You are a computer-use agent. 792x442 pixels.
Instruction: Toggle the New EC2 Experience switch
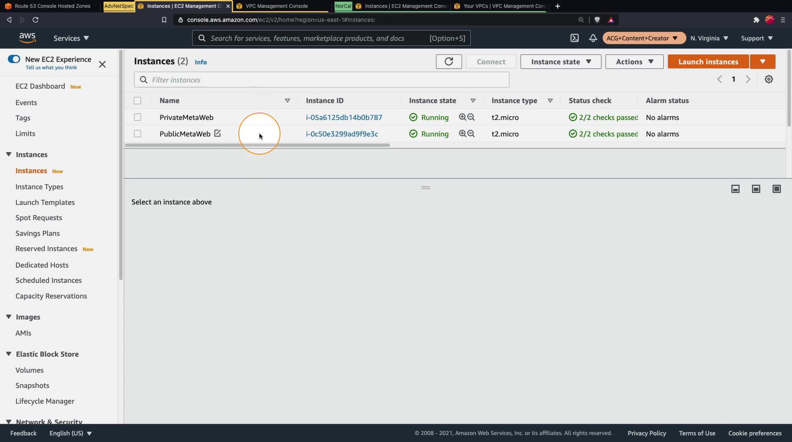(x=14, y=59)
